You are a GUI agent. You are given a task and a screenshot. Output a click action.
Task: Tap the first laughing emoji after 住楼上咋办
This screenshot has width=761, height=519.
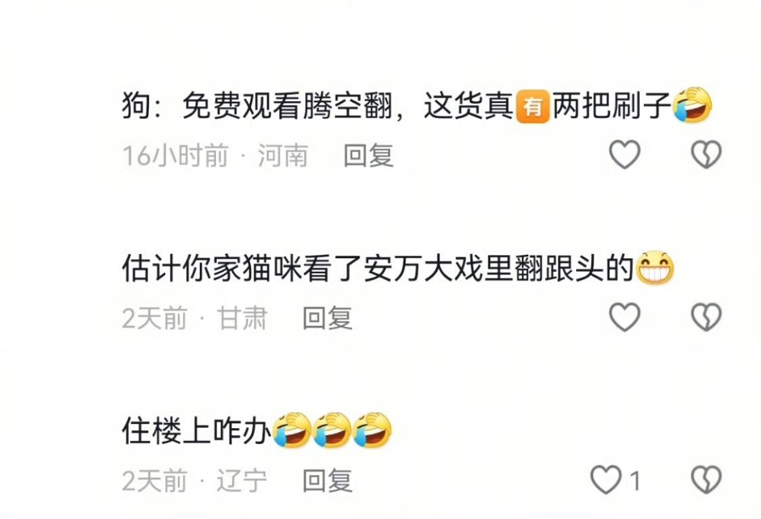click(292, 430)
